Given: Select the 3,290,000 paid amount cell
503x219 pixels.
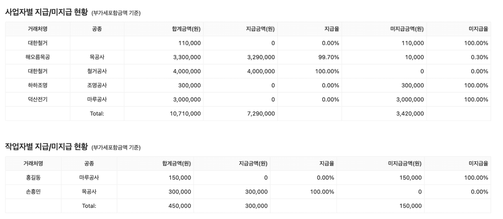Looking at the screenshot, I should (x=240, y=57).
